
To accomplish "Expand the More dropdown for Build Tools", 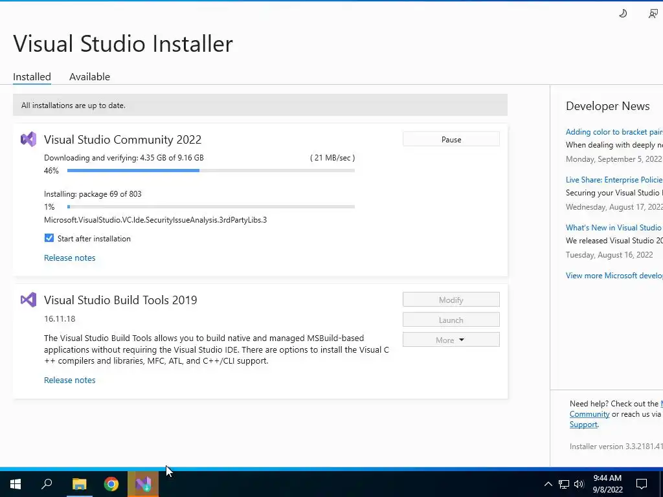I will tap(451, 340).
